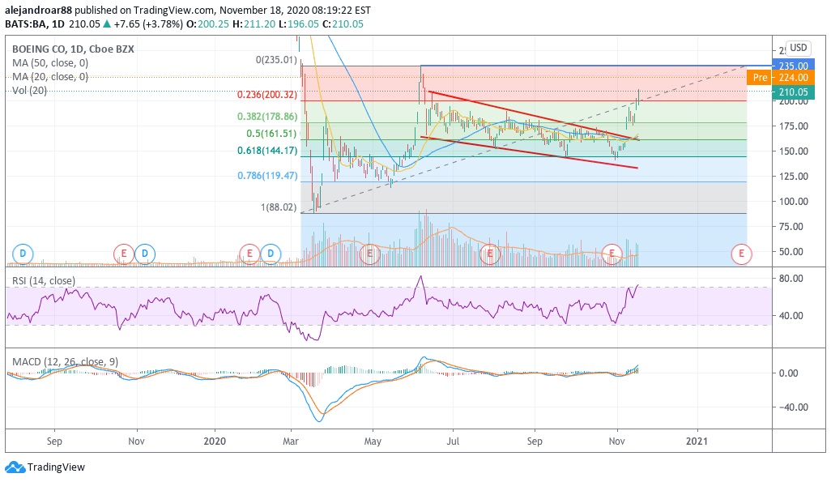The height and width of the screenshot is (482, 831).
Task: Click the Vol (20) legend
Action: click(x=30, y=91)
